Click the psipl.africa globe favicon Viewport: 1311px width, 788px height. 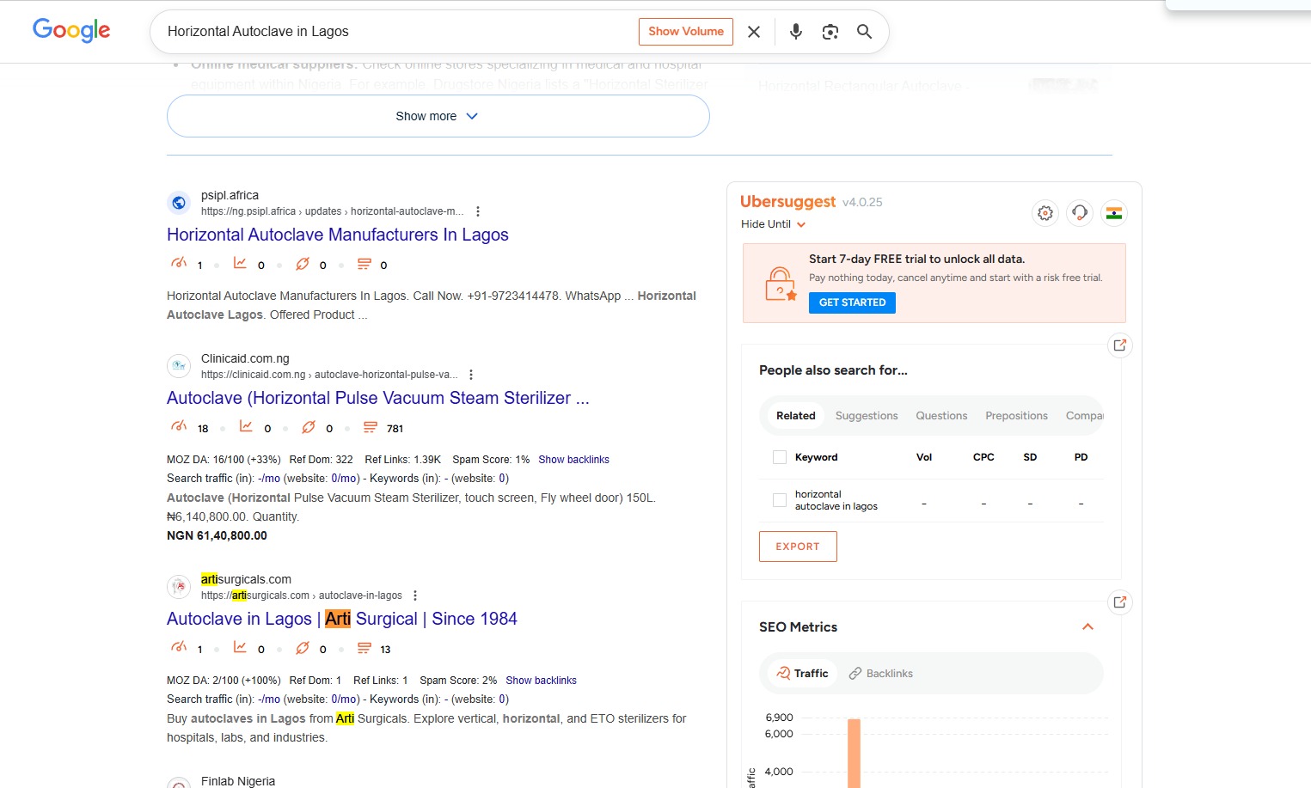(179, 203)
